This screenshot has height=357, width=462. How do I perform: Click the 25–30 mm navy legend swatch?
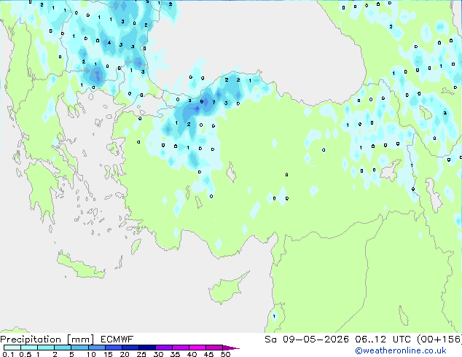point(146,348)
